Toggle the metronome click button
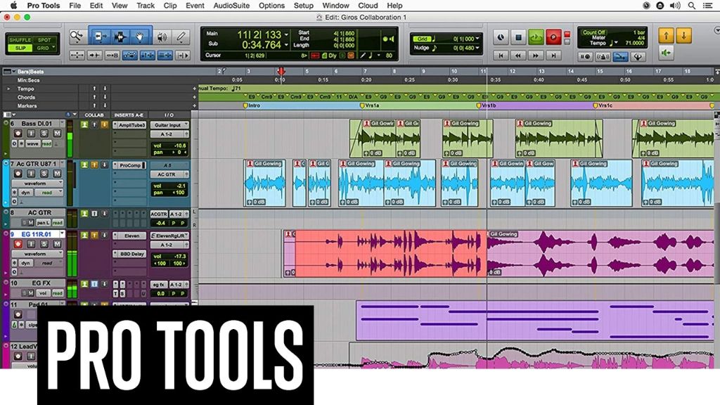Image resolution: width=720 pixels, height=405 pixels. pyautogui.click(x=603, y=56)
